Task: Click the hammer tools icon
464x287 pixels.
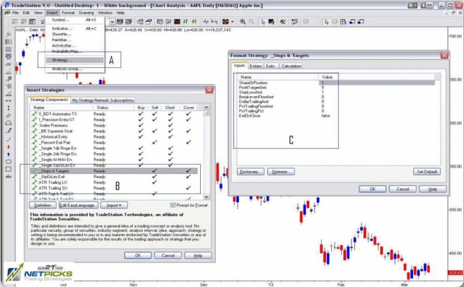Action: [x=283, y=21]
